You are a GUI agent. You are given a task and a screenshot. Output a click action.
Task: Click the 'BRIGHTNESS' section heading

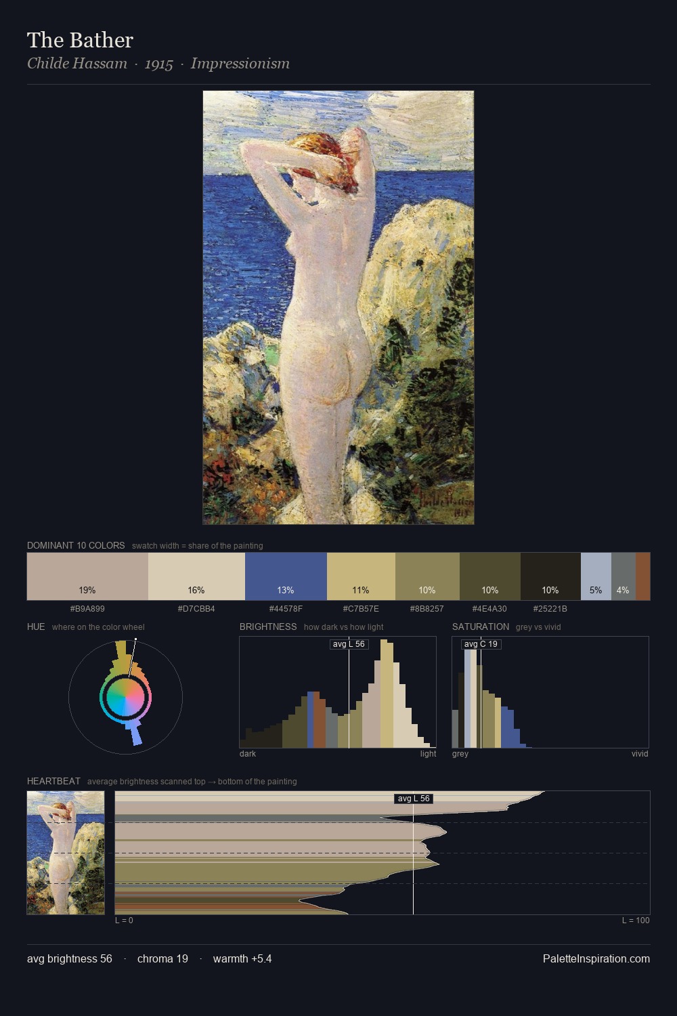tap(268, 627)
